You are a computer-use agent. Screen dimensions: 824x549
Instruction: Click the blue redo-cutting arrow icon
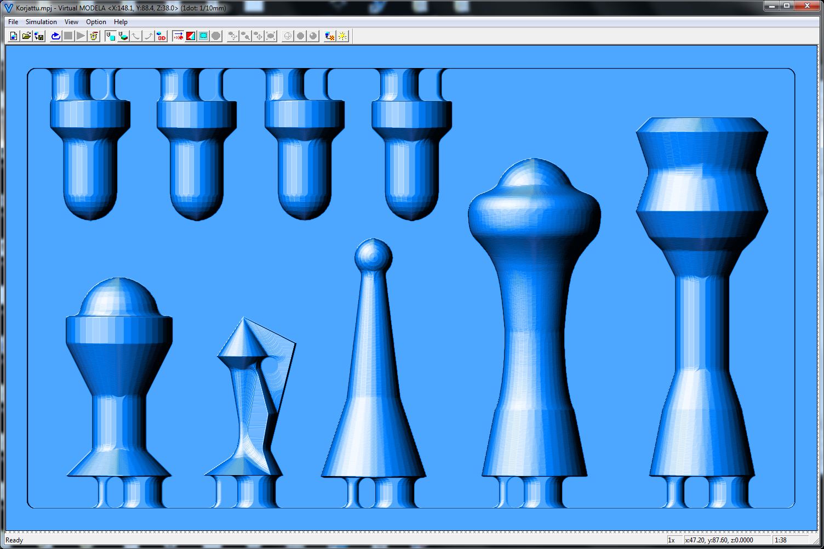point(55,36)
